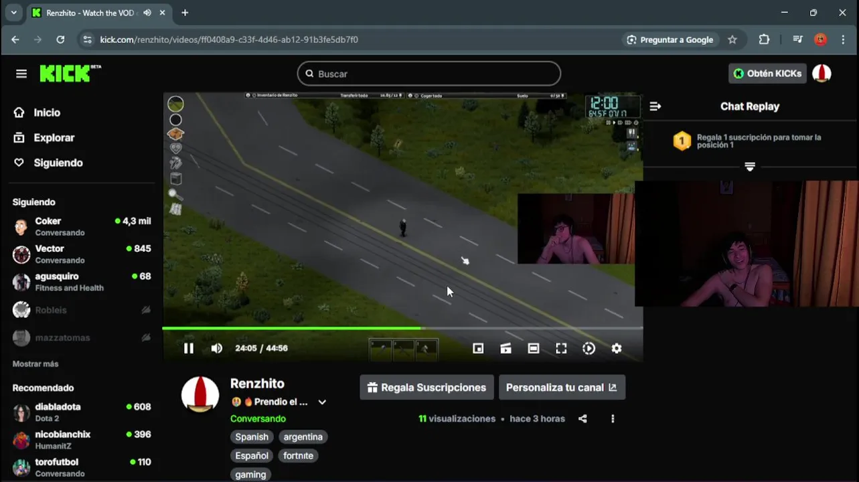This screenshot has height=482, width=859.
Task: Select the argentina tag
Action: [303, 437]
